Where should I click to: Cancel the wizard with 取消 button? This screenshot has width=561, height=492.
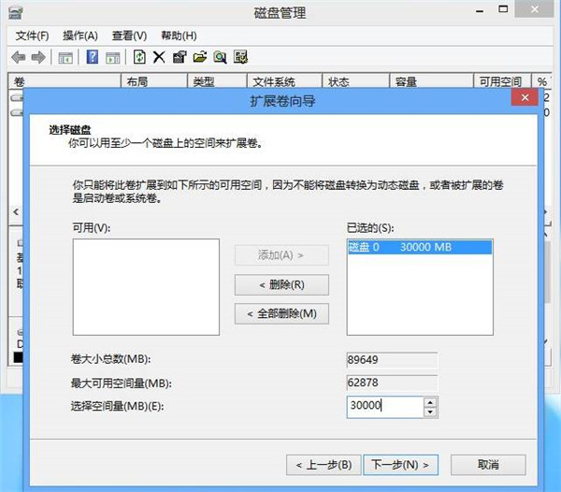tap(487, 464)
